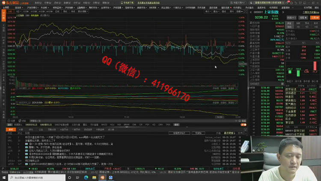The image size is (321, 181).
Task: Open Task View in the taskbar
Action: coord(77,178)
